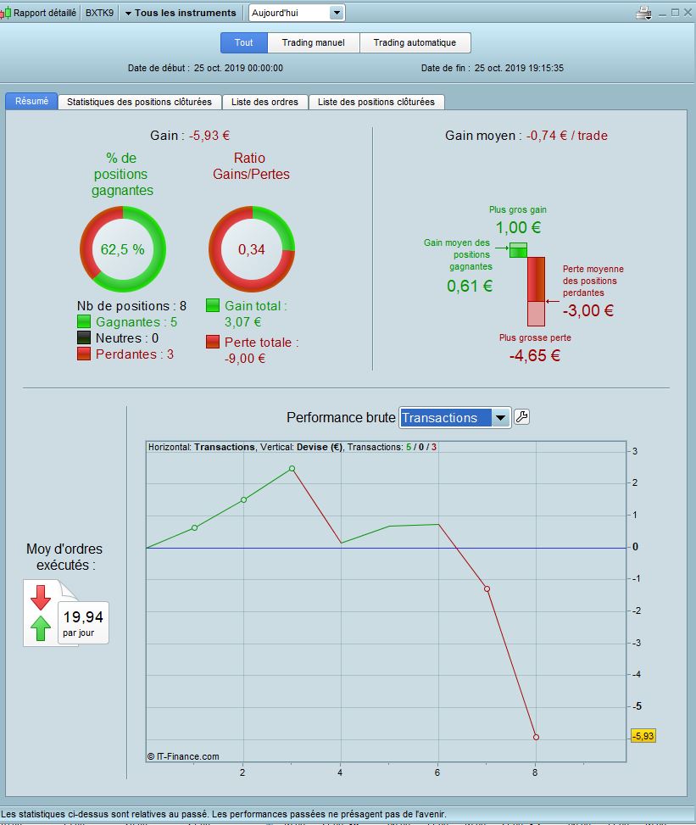Image resolution: width=696 pixels, height=825 pixels.
Task: Click the Gain moyen -0,74 € / trade text
Action: [x=526, y=135]
